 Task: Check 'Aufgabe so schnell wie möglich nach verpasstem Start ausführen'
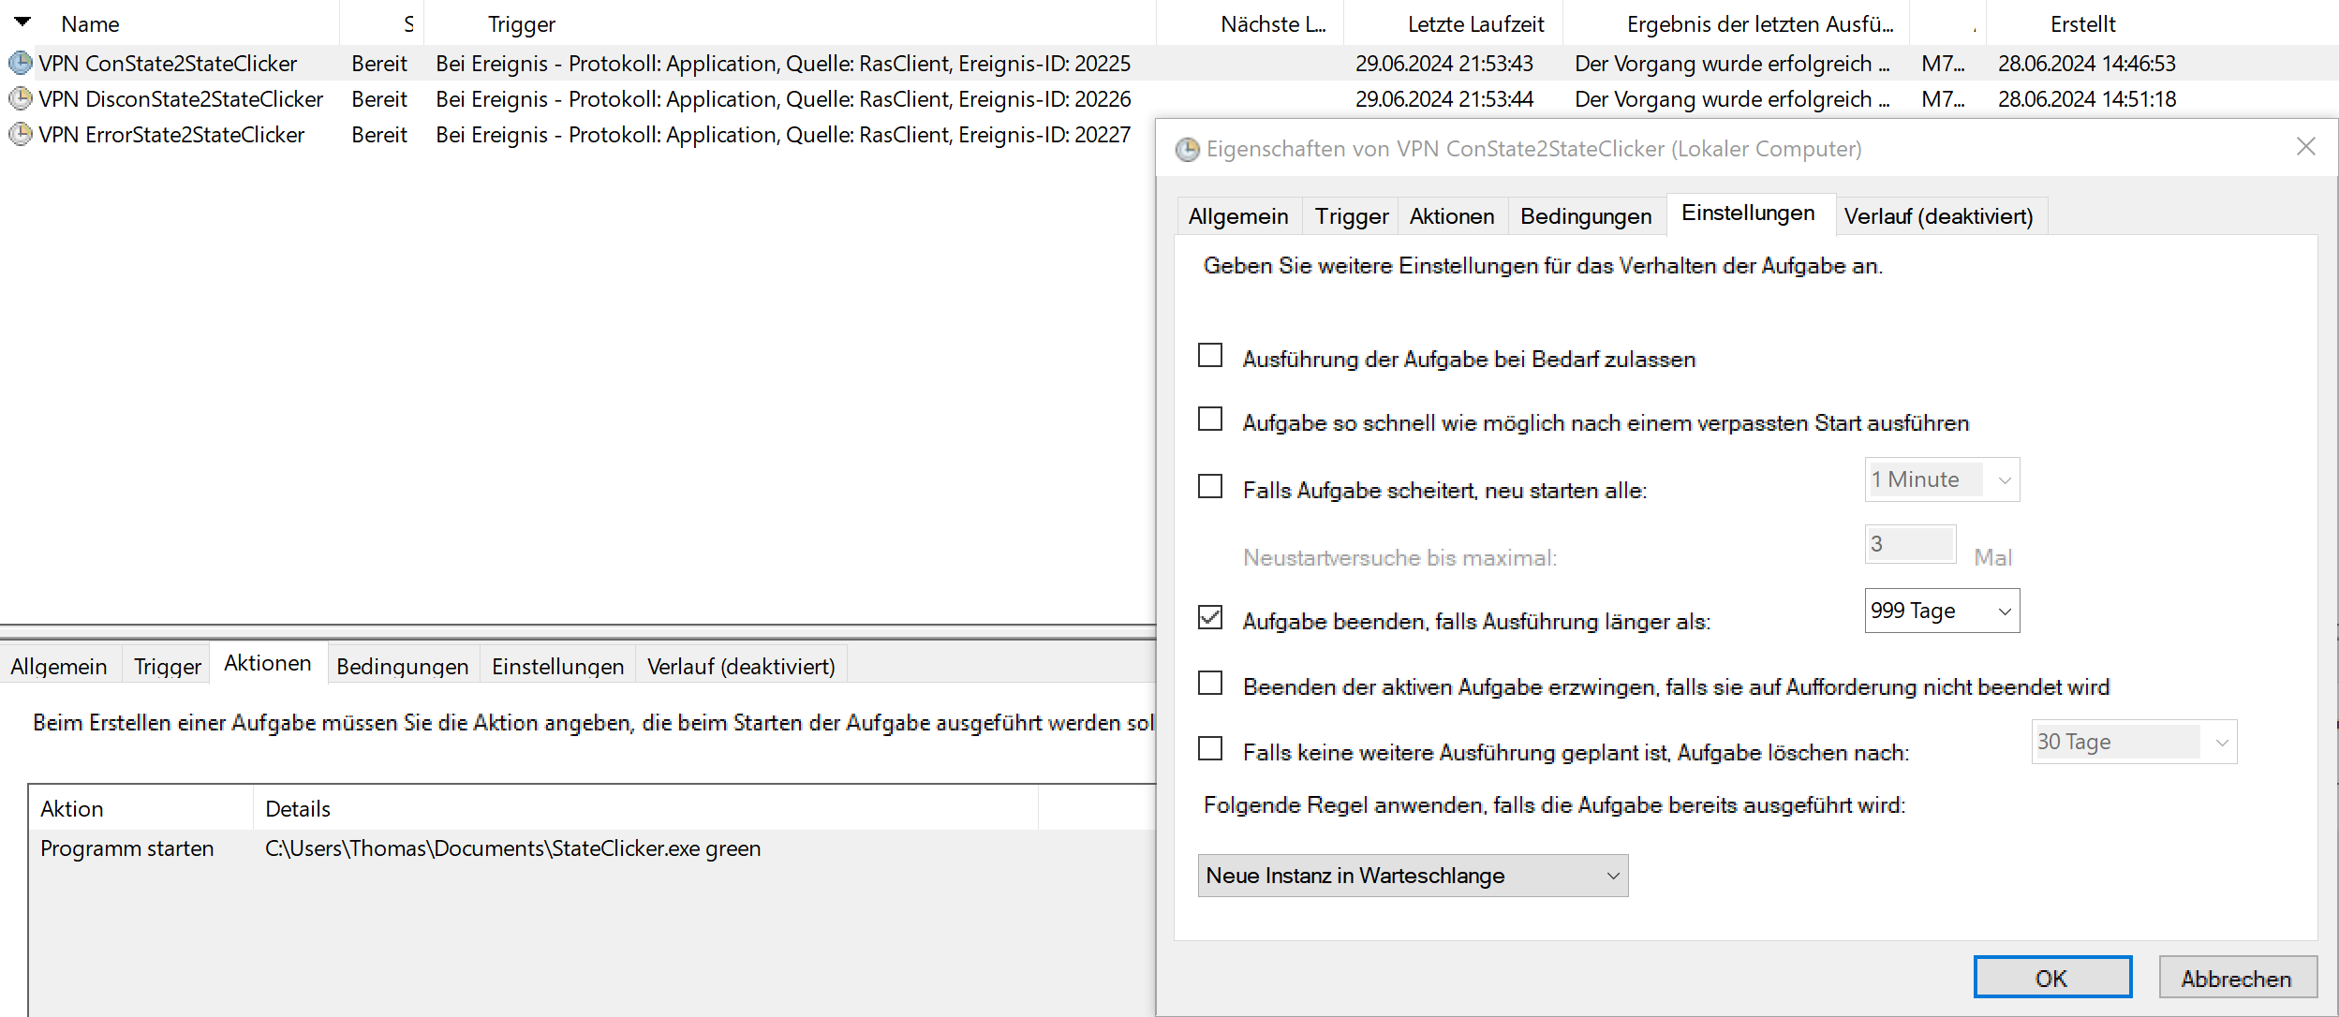click(1210, 419)
